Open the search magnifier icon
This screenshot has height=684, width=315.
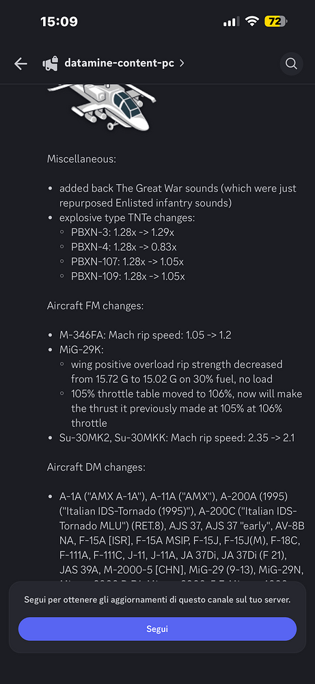tap(291, 64)
